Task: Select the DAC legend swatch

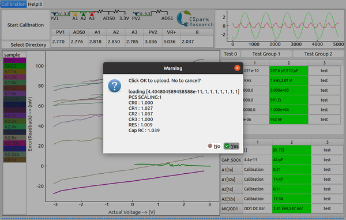Action: 15,60
